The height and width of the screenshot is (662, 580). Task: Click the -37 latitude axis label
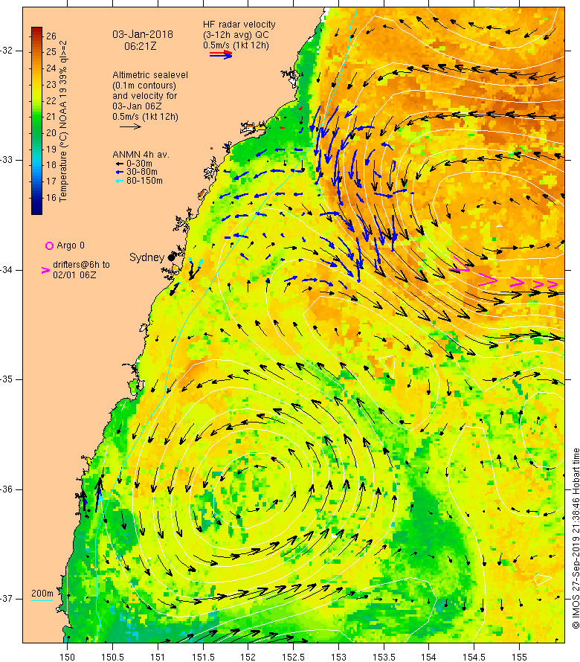coord(7,599)
